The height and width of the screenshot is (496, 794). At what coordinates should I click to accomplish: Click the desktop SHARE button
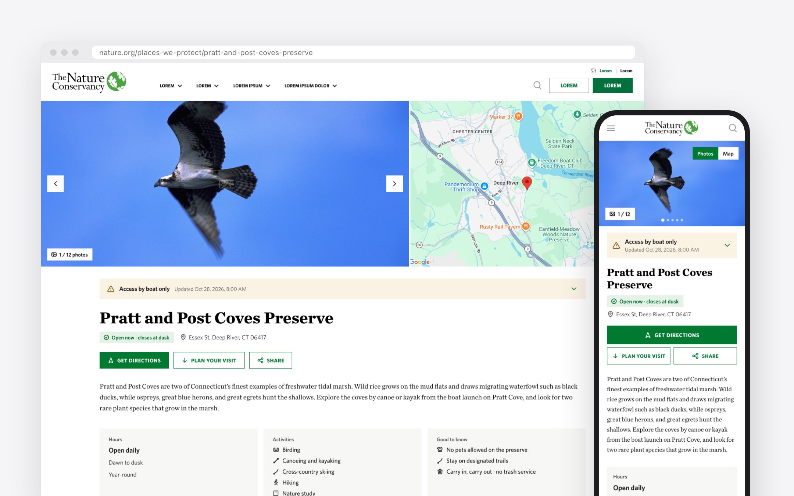tap(271, 360)
